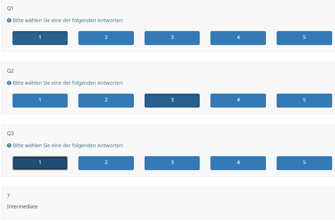Select answer 5 for Q2
Screen dimensions: 335x223
coord(304,100)
